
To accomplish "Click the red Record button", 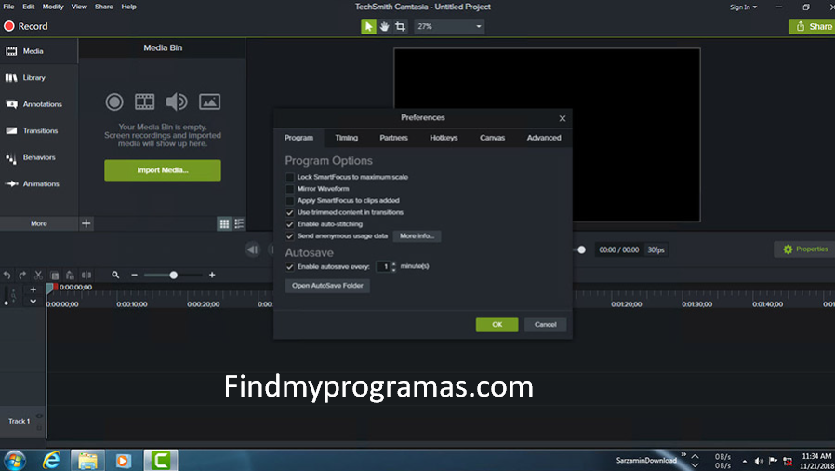I will point(25,26).
